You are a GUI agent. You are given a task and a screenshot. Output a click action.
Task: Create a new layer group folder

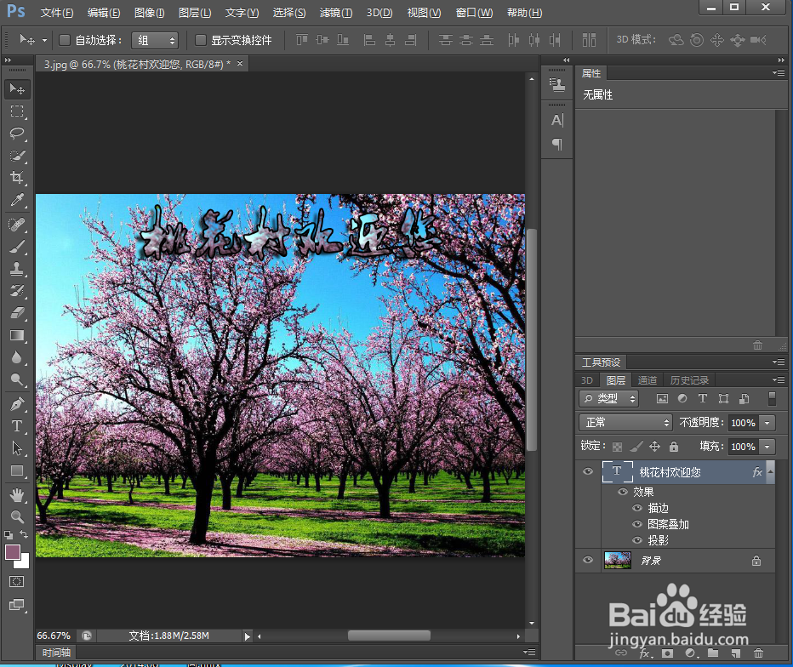click(713, 653)
